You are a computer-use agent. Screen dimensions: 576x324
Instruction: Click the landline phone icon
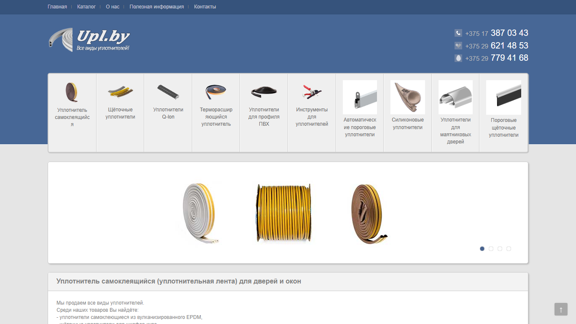point(458,33)
